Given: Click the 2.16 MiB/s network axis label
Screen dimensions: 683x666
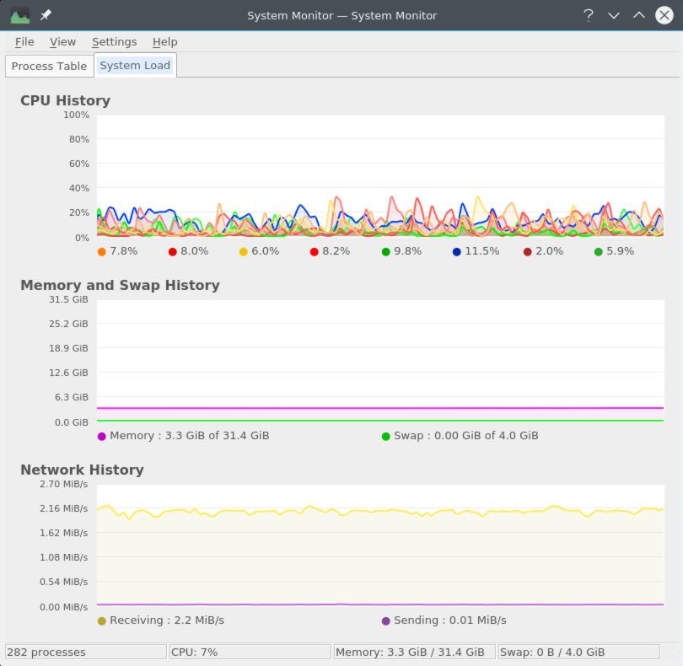Looking at the screenshot, I should [x=63, y=508].
